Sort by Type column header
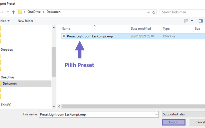205x128 pixels. coord(166,29)
